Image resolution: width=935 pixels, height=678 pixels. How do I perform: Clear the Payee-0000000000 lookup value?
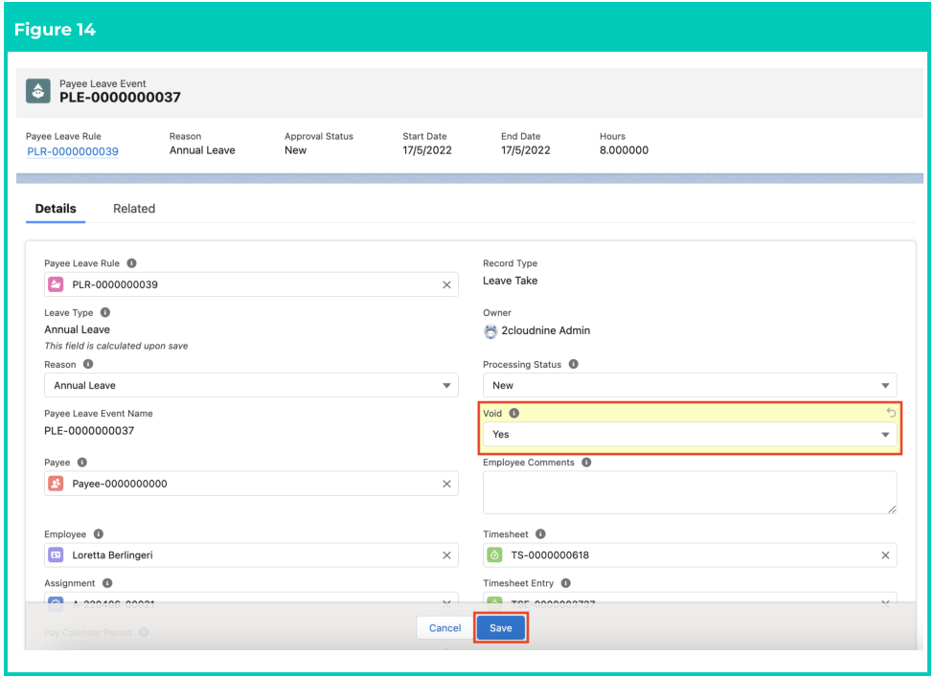click(x=446, y=484)
